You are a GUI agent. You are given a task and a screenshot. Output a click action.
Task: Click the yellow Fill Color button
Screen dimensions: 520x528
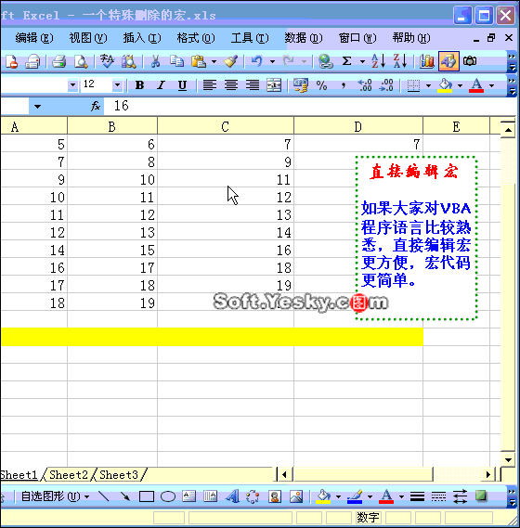tap(445, 85)
